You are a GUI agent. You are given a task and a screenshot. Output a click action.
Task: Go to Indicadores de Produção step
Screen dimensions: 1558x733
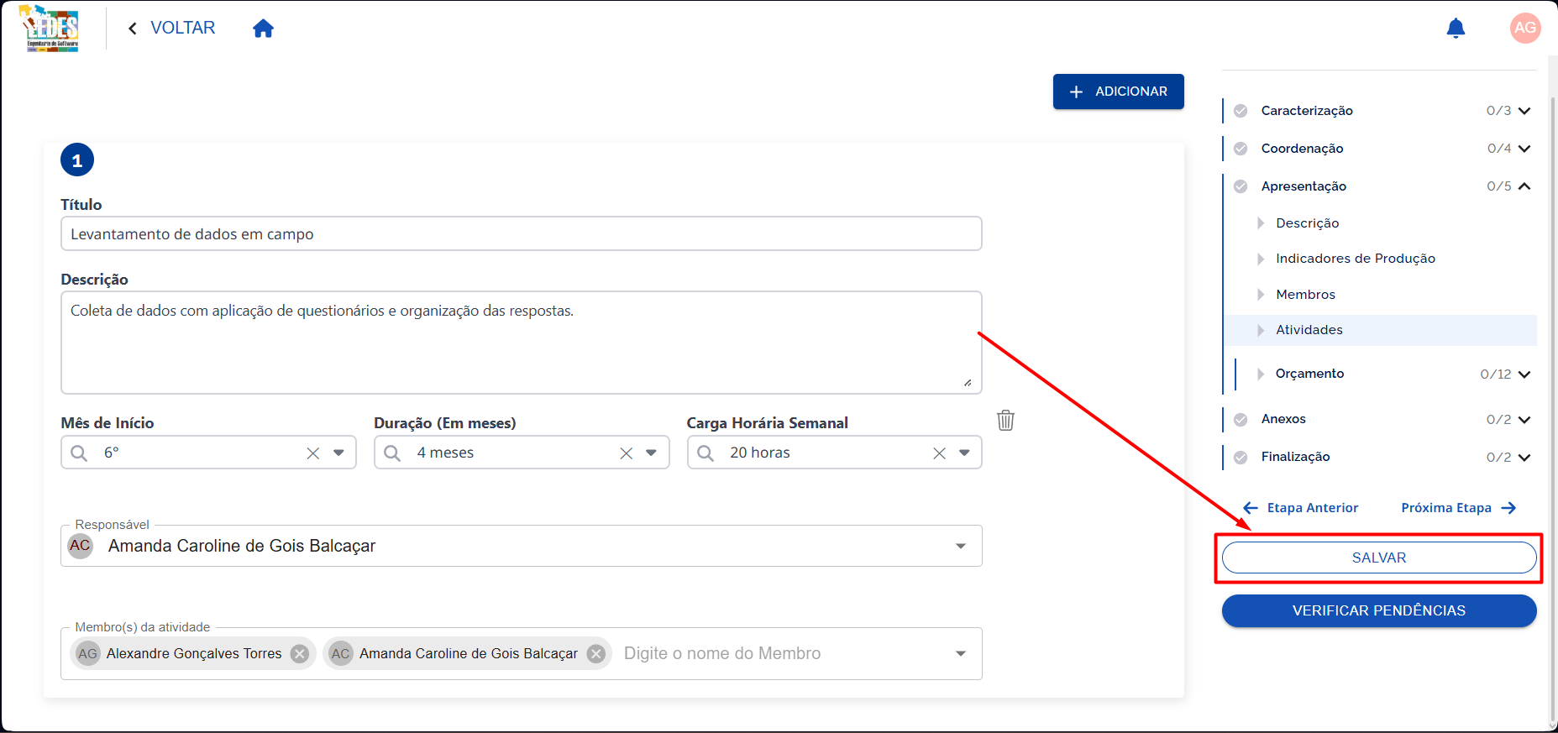coord(1355,259)
